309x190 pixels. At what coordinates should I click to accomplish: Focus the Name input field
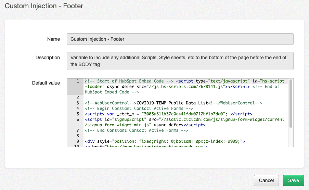[x=180, y=39]
